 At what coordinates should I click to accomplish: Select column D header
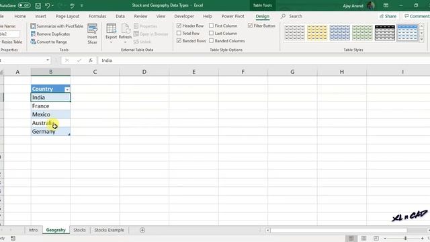tap(144, 72)
